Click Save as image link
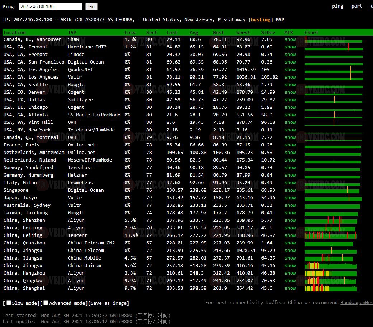Screen dimensions: 373x327 pos(109,303)
